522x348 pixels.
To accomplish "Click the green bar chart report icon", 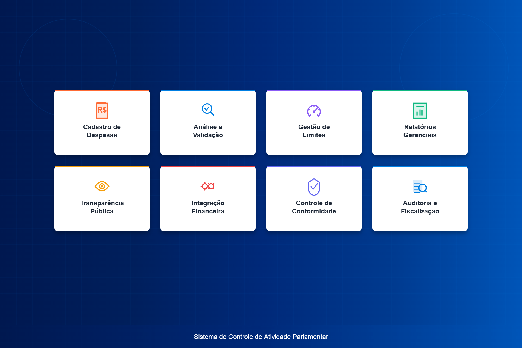I will (420, 111).
